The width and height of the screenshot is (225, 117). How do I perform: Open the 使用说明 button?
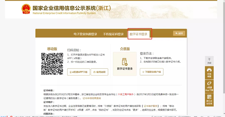(99, 72)
